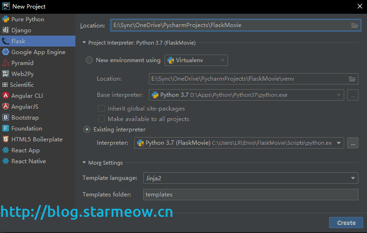367x233 pixels.
Task: Click the Create button
Action: (346, 223)
